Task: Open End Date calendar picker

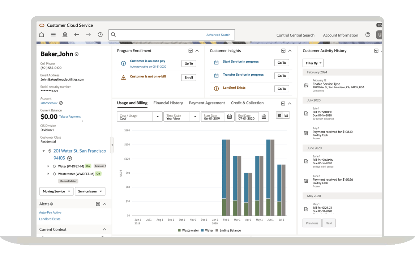Action: 264,117
